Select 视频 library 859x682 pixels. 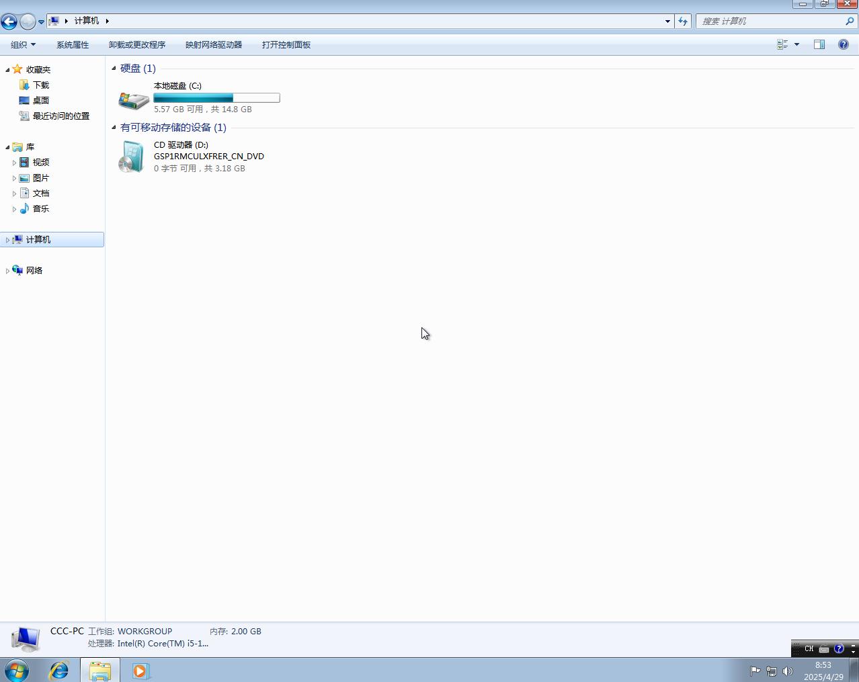(41, 163)
